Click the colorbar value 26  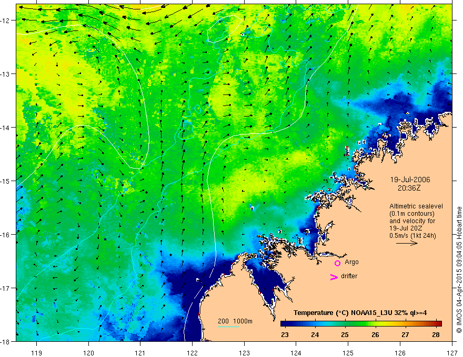click(x=375, y=334)
